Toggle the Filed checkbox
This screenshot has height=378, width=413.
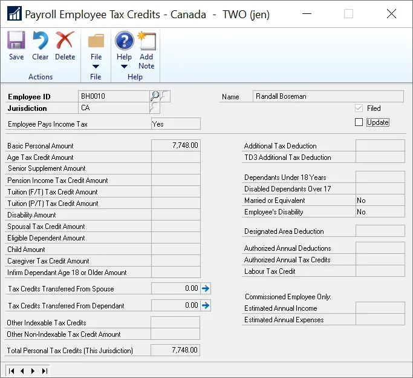point(359,108)
